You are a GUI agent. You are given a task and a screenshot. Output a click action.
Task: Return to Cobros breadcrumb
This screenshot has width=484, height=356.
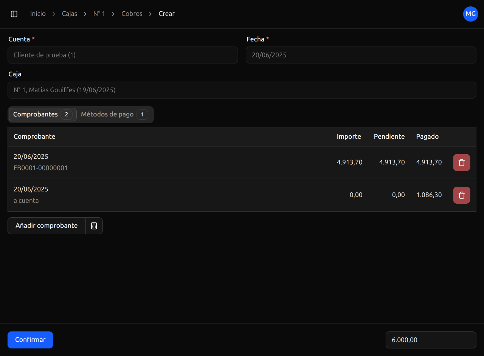(x=132, y=14)
